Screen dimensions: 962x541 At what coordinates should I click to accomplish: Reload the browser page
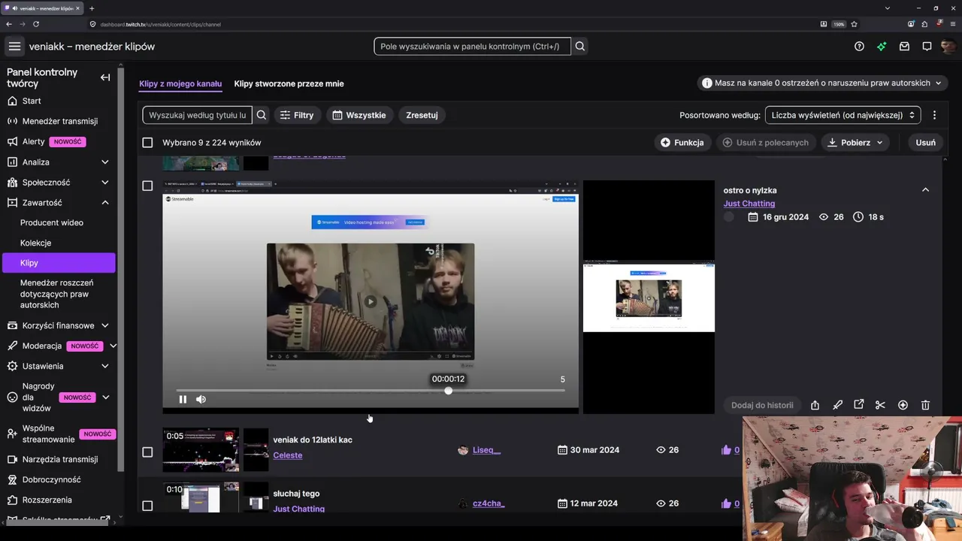pos(36,24)
